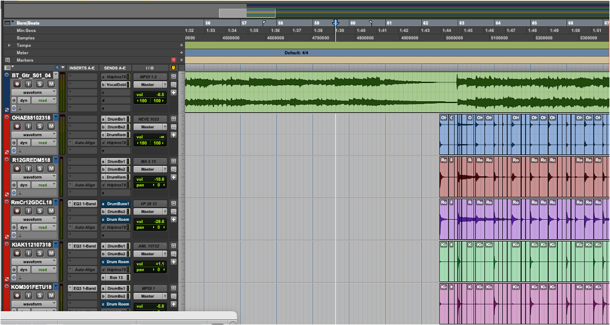Expand the Tempo ruler
Viewport: 610px width, 325px height.
tap(9, 45)
